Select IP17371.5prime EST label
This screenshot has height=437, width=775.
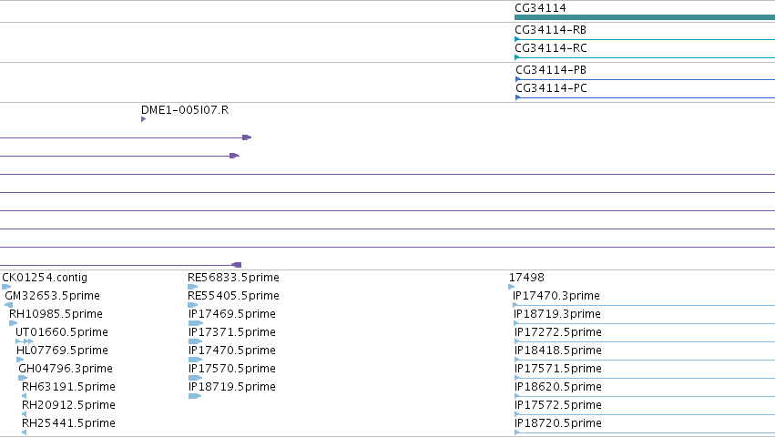point(232,332)
